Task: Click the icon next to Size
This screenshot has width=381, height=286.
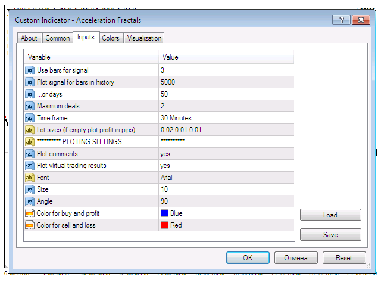Action: 29,189
